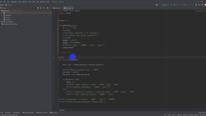The width and height of the screenshot is (206, 116).
Task: Open Git Show History clock icon
Action: [x=196, y=5]
